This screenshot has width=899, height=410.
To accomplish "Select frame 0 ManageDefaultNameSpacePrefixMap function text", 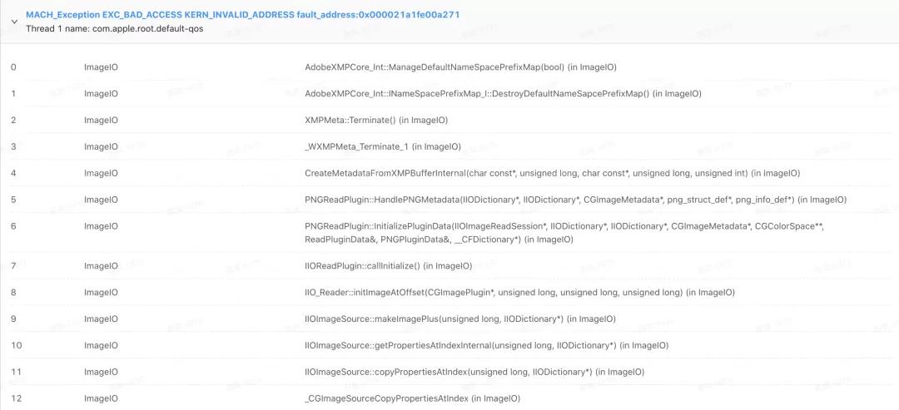I will (x=460, y=67).
